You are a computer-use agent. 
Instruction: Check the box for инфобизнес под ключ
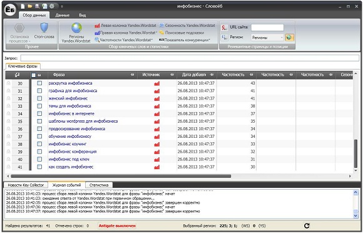point(39,159)
